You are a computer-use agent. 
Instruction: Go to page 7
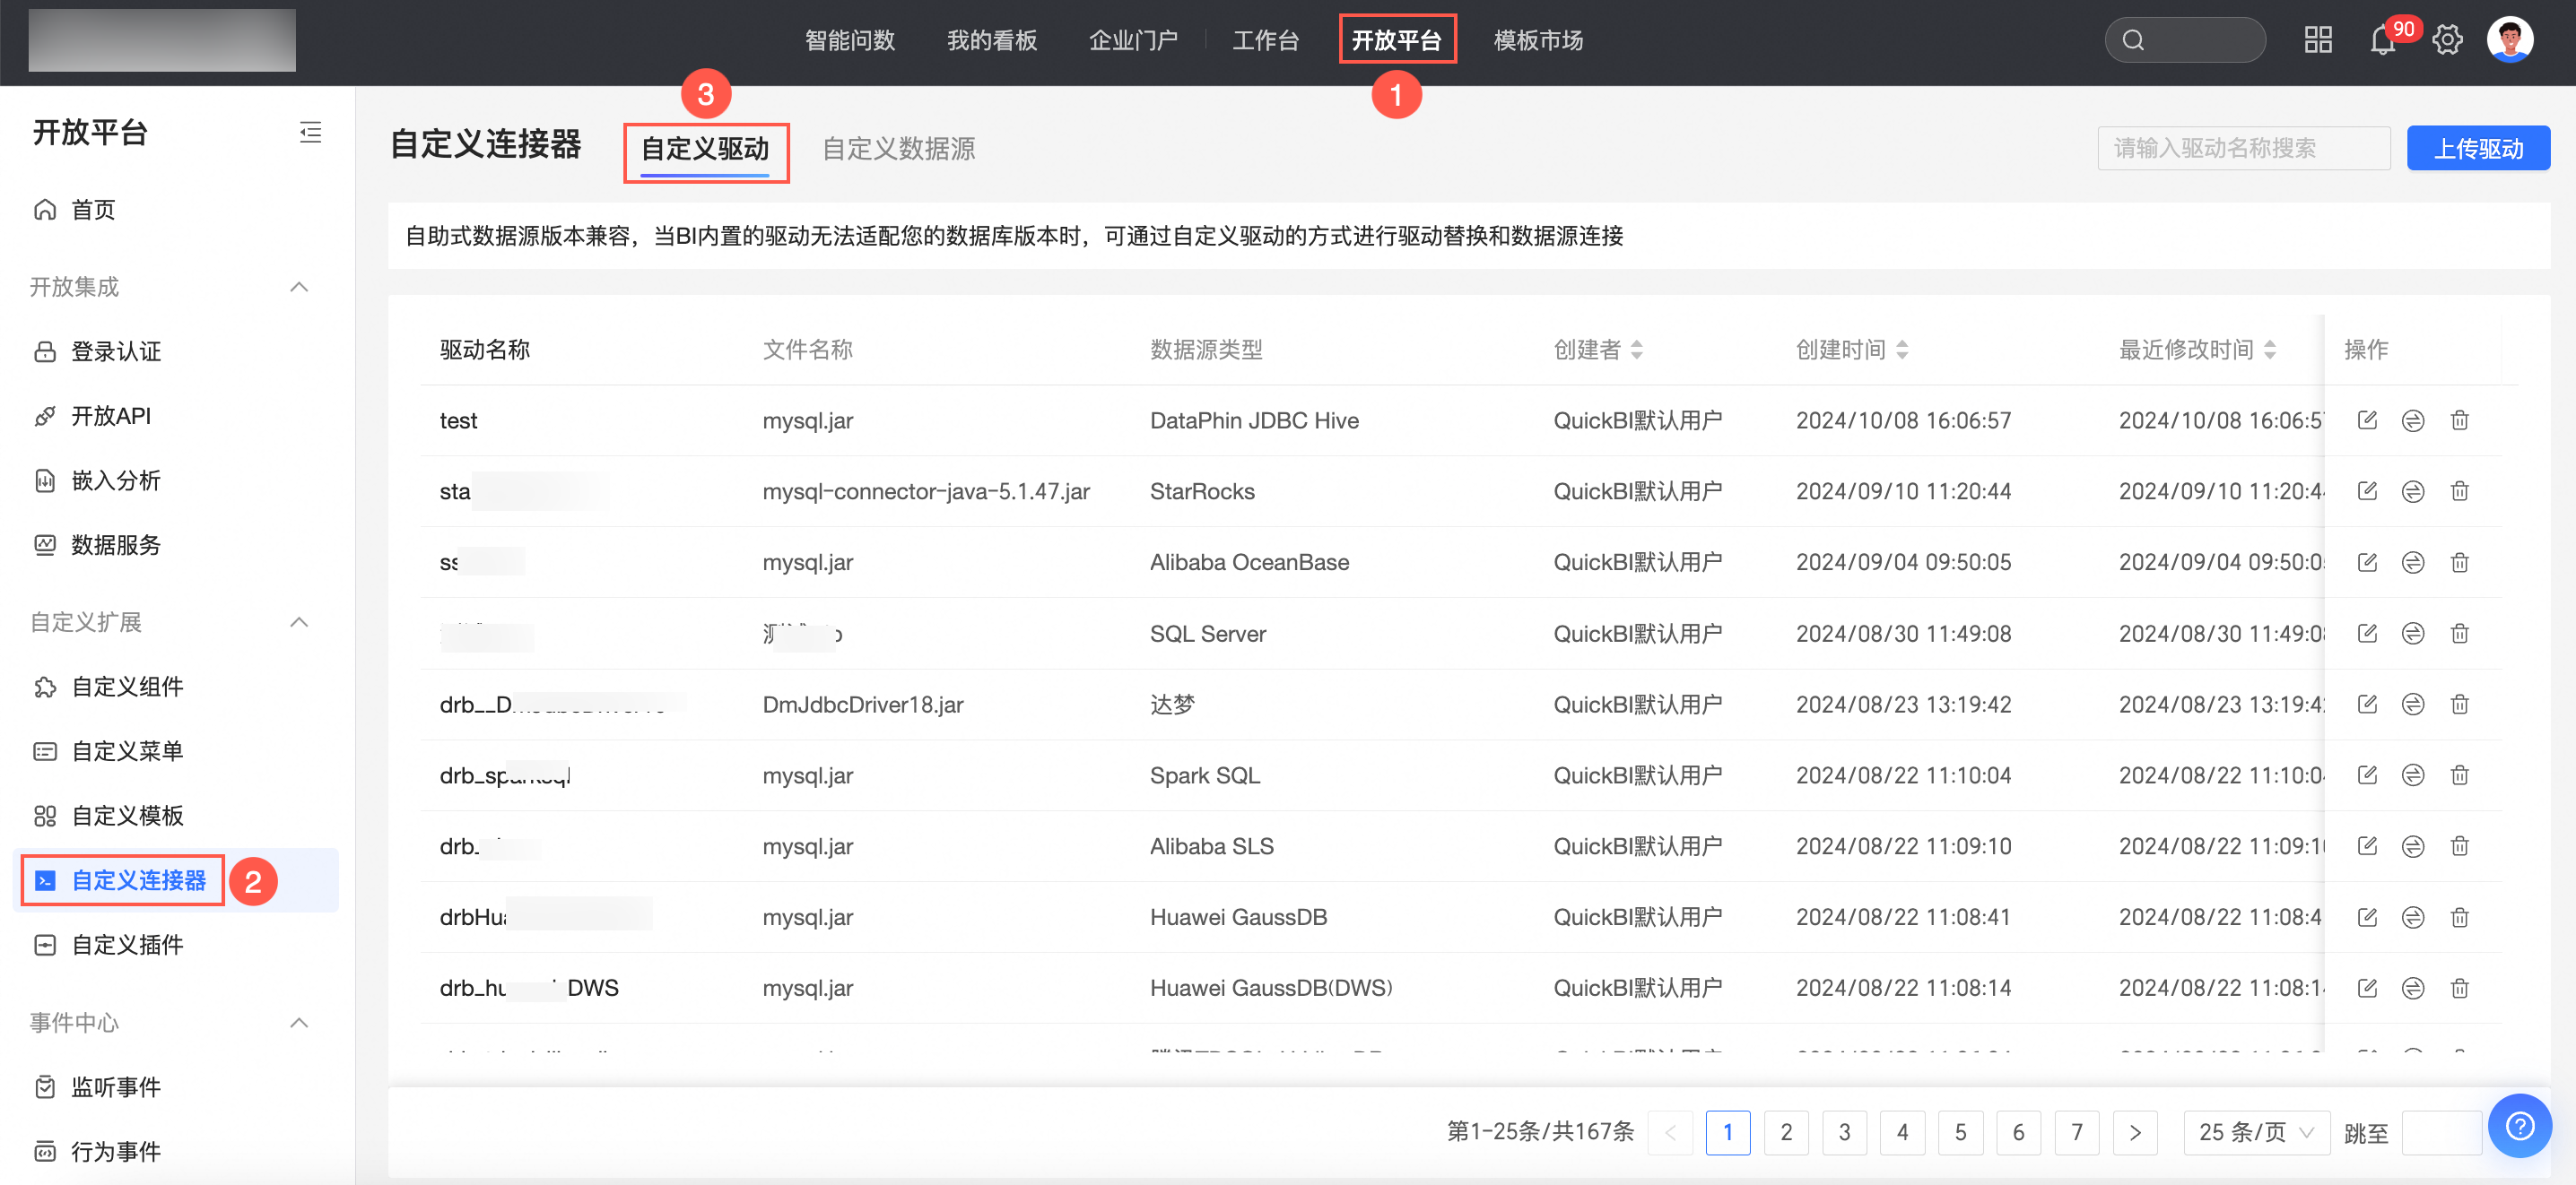[x=2077, y=1132]
